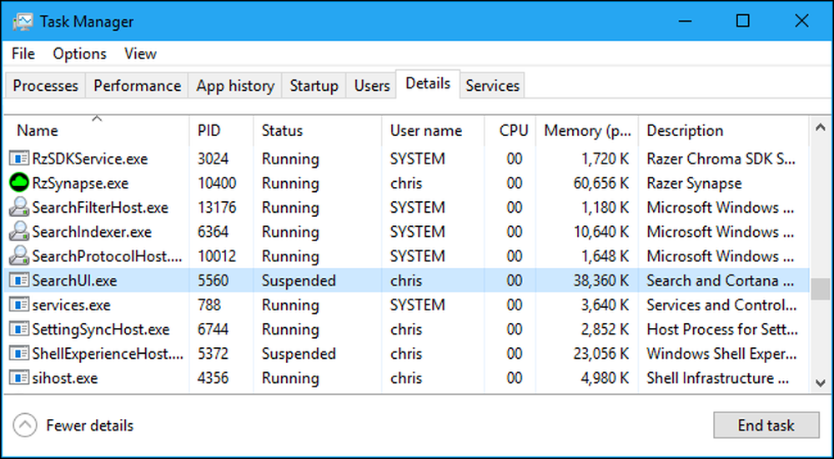The height and width of the screenshot is (459, 834).
Task: Click the scrollbar up arrow
Action: [820, 128]
